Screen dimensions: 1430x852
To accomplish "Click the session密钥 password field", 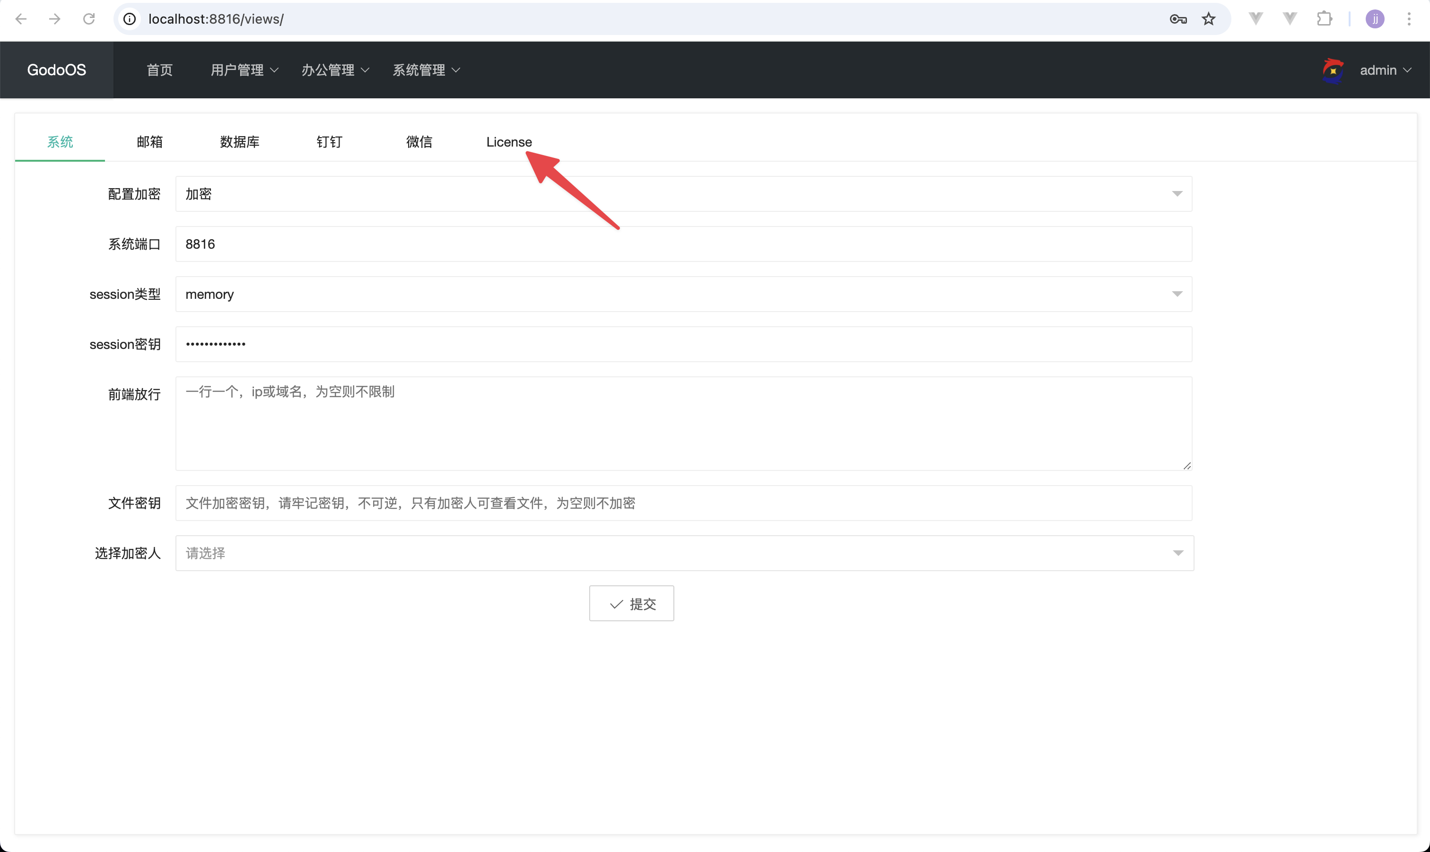I will click(x=684, y=344).
